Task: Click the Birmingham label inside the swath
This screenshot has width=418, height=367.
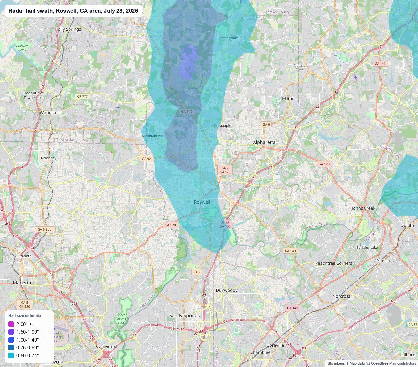Action: click(228, 38)
